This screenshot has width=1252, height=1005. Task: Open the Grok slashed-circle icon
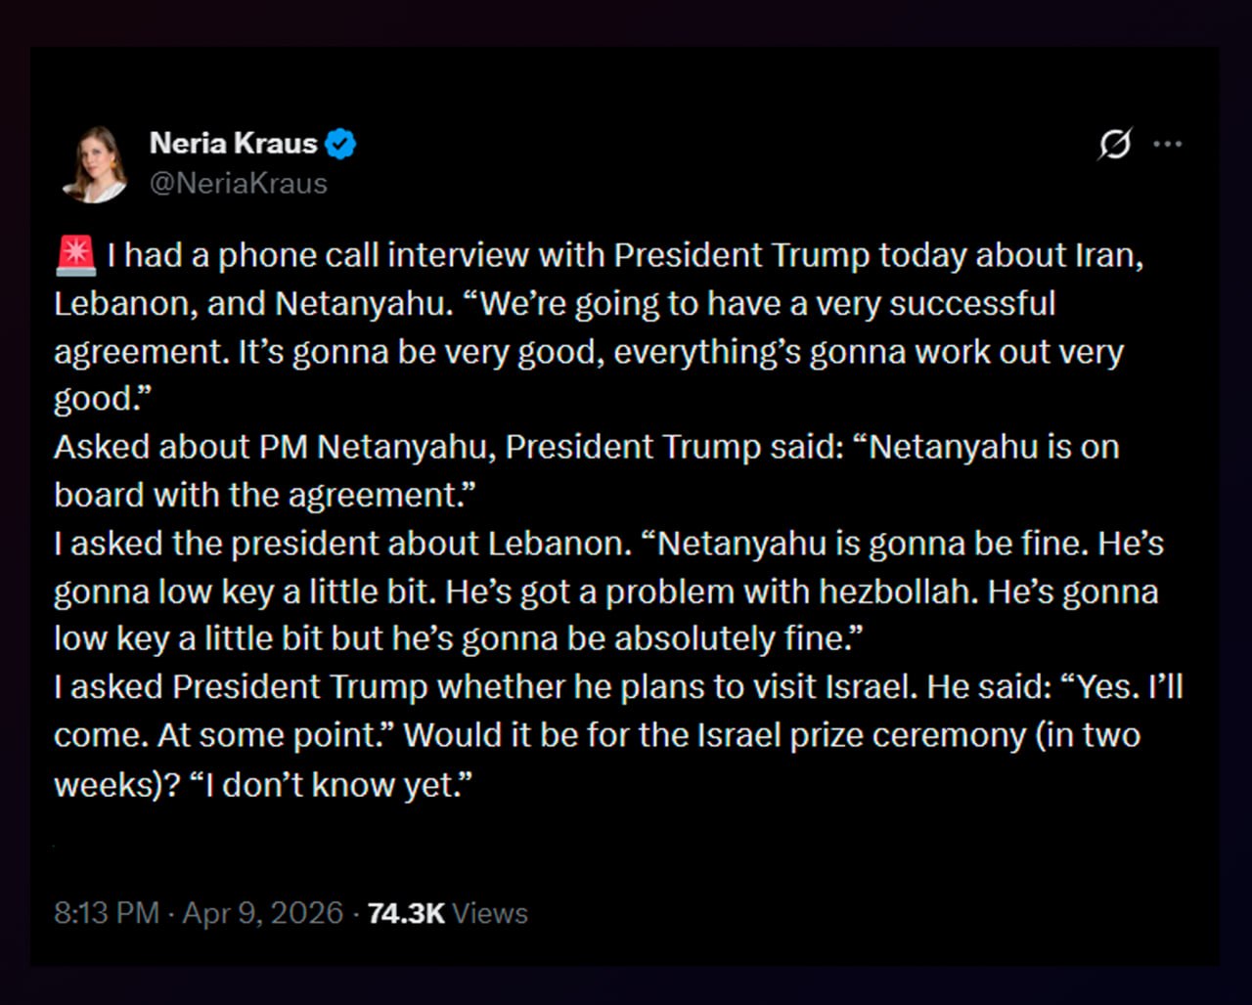coord(1115,144)
